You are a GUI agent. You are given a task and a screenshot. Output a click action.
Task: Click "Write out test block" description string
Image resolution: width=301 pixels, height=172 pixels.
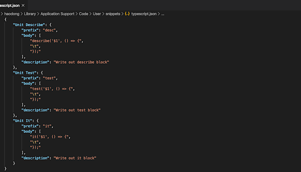77,110
